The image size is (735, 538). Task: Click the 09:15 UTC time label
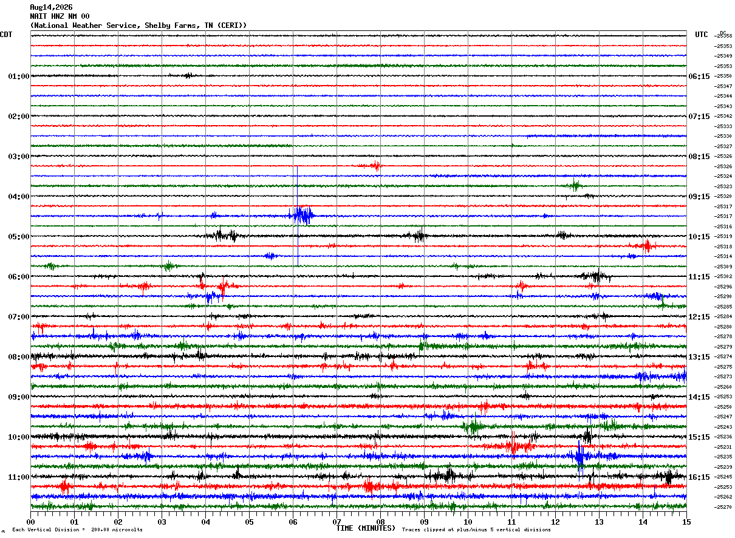coord(699,197)
